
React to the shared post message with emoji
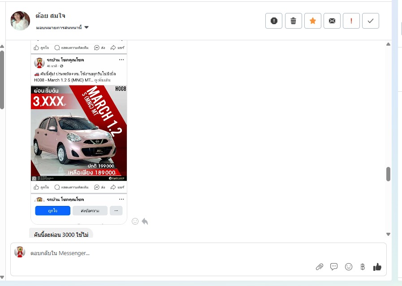[135, 221]
